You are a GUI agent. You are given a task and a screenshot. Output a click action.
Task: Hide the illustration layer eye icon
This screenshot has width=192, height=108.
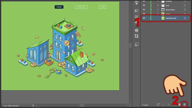coord(144,10)
